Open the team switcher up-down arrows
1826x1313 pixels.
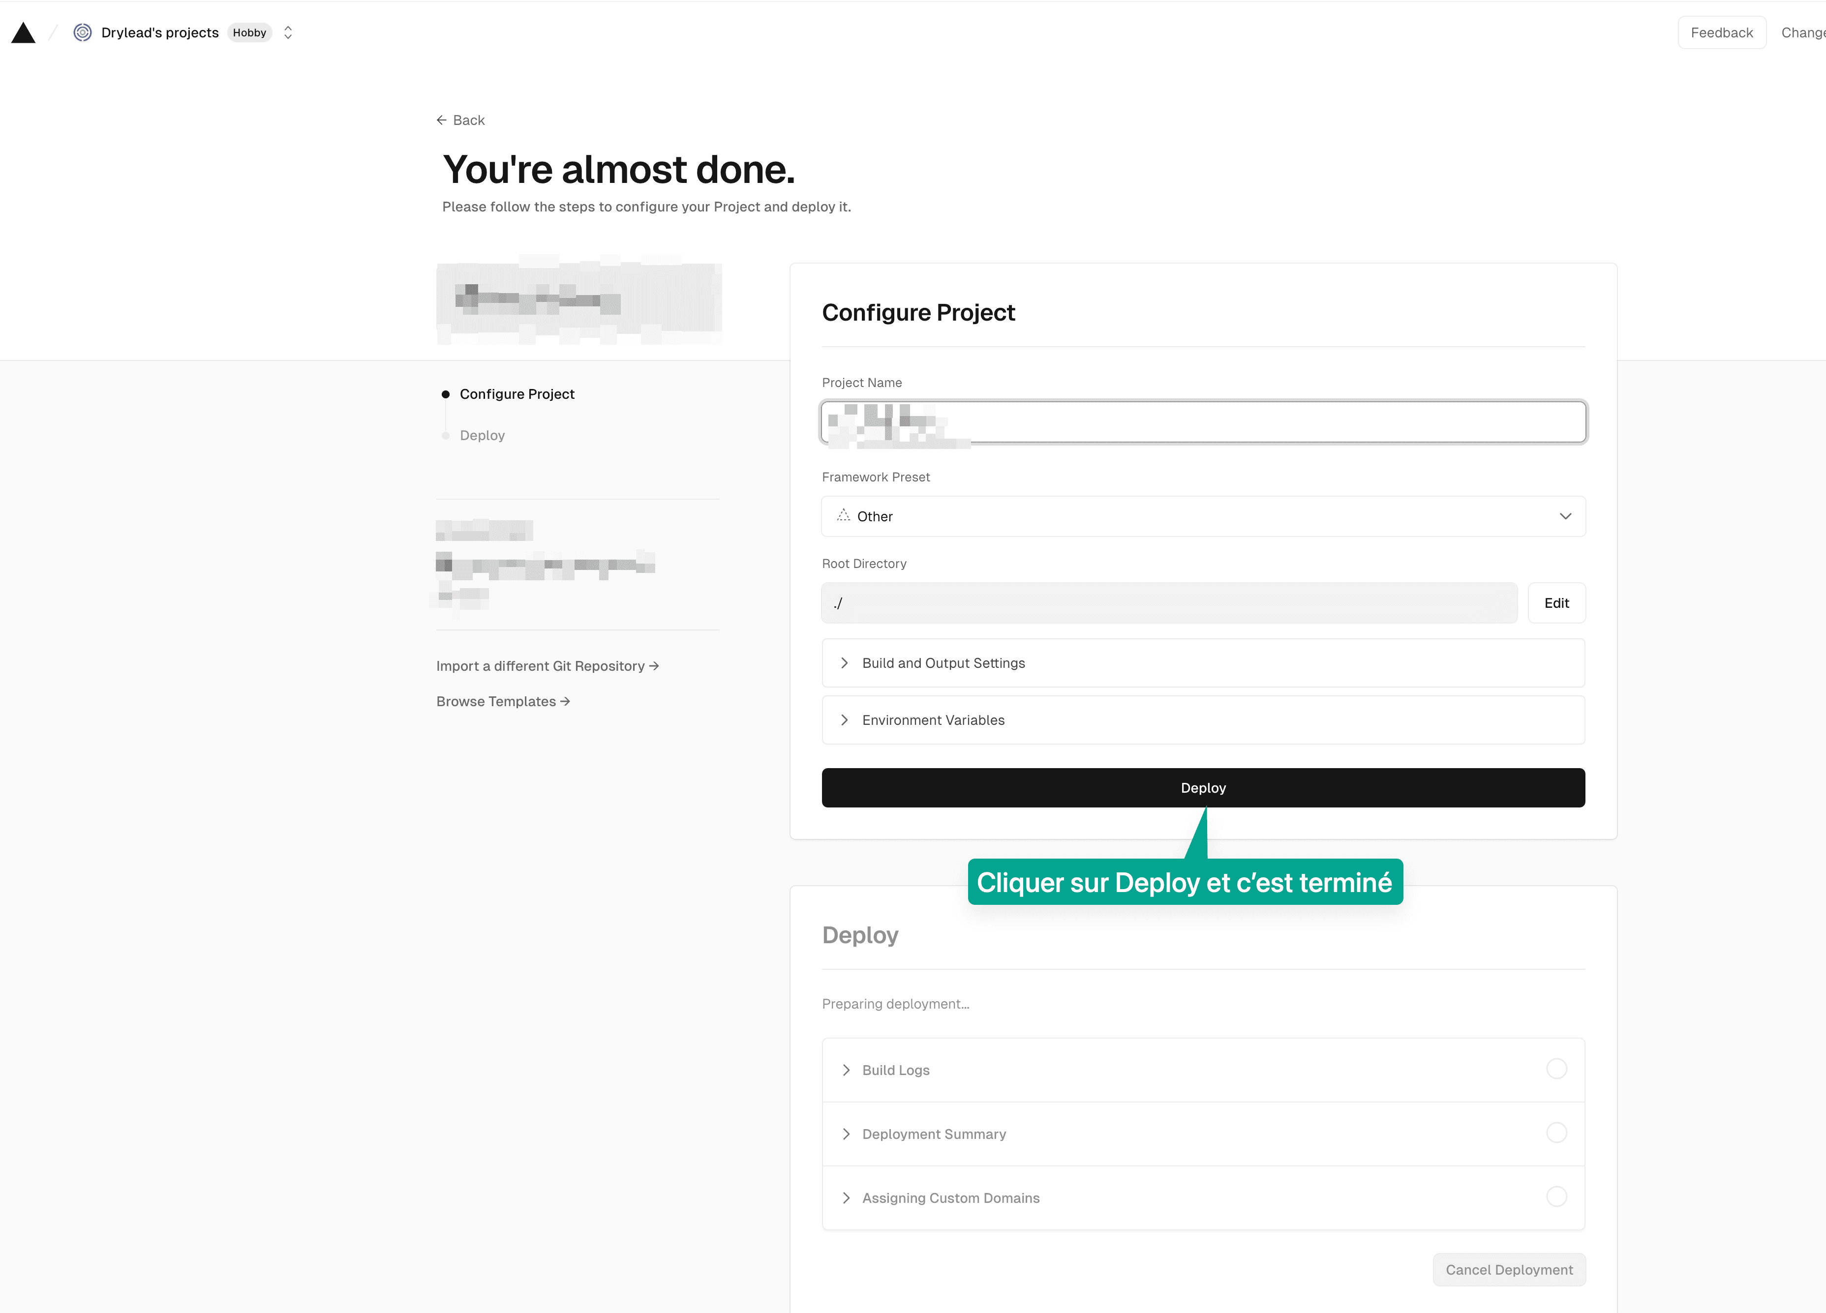(x=288, y=32)
